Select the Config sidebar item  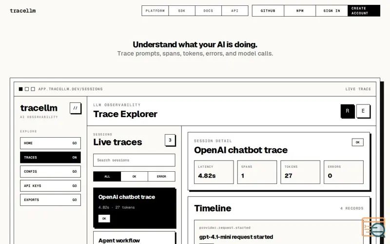coord(51,172)
